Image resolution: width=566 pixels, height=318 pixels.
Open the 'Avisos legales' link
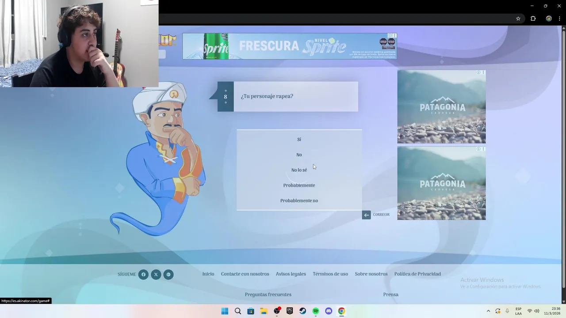[291, 274]
